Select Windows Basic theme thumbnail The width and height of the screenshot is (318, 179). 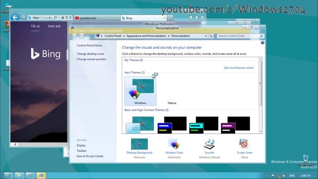click(140, 124)
